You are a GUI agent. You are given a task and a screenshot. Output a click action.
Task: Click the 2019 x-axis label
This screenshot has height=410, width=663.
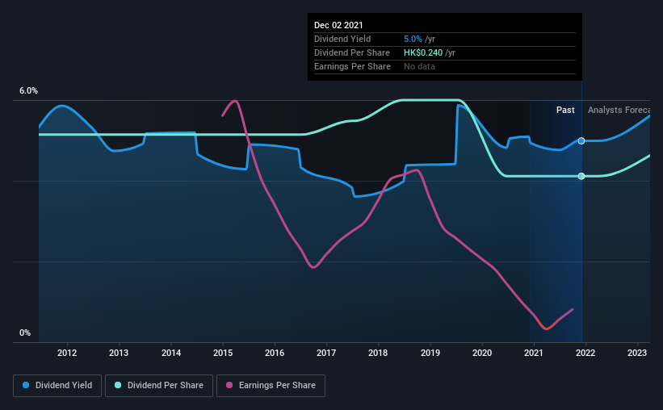click(x=430, y=353)
